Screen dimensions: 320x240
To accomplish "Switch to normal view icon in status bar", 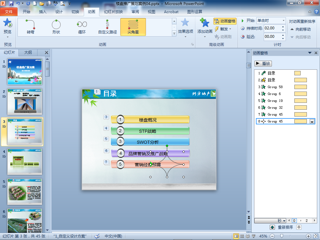I will 236,236.
